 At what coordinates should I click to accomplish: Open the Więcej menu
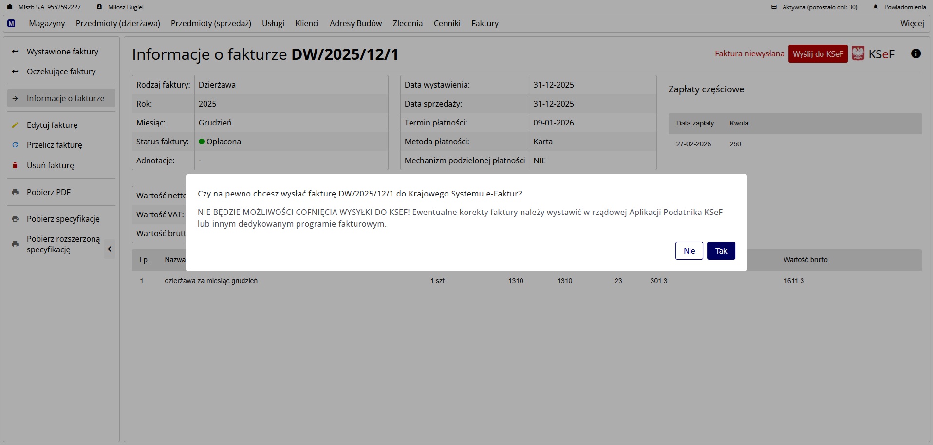point(912,23)
